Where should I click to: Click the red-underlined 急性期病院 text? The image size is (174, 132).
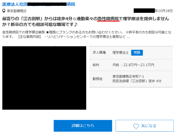108,19
